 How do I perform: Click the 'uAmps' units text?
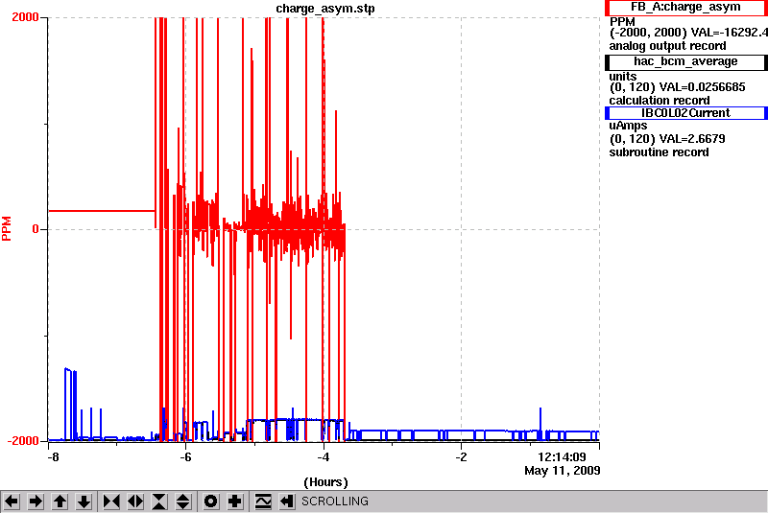click(628, 126)
